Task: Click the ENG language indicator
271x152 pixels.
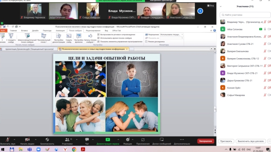Action: 248,150
